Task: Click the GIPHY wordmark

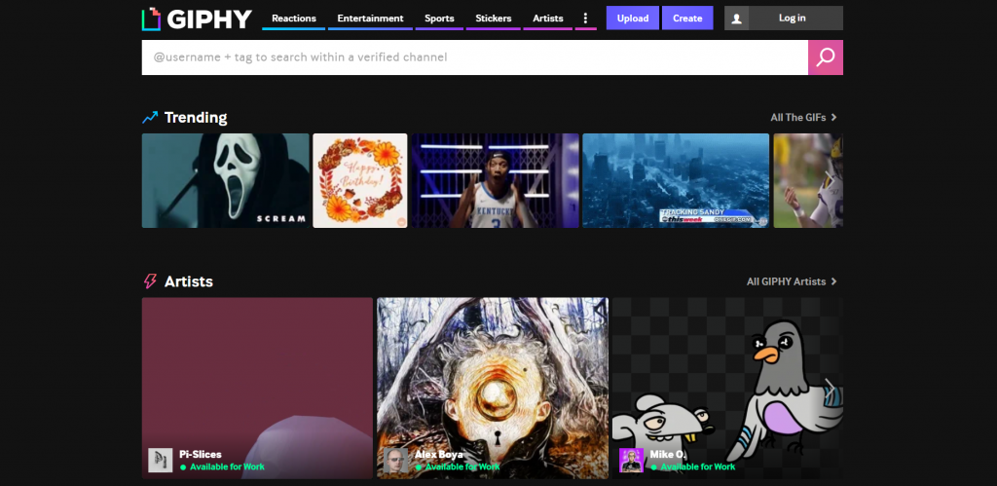Action: pos(210,19)
